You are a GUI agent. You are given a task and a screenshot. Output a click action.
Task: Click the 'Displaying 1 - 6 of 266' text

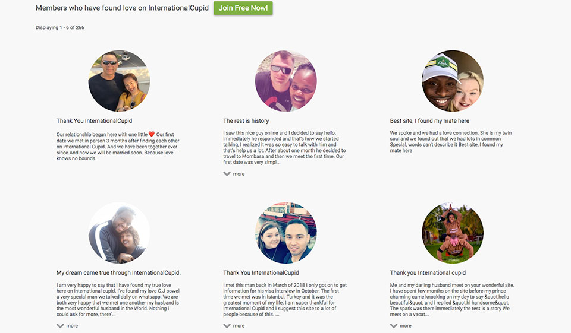click(x=59, y=27)
